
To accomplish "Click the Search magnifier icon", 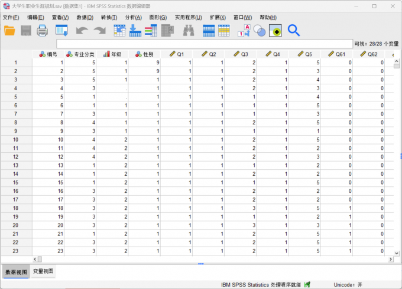I will 293,30.
